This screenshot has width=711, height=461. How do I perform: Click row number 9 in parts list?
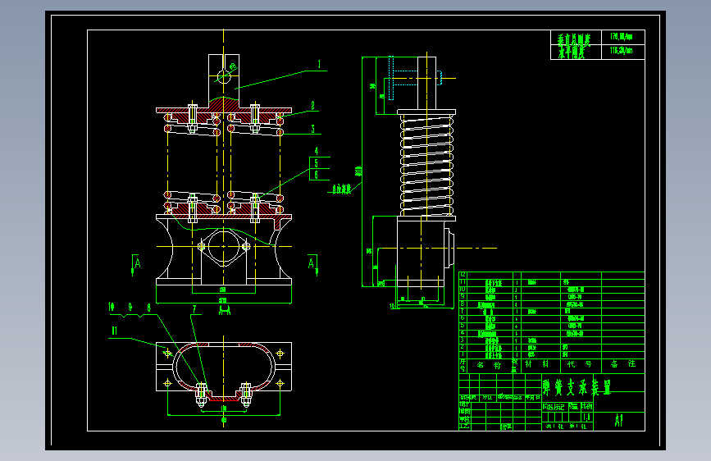click(463, 296)
